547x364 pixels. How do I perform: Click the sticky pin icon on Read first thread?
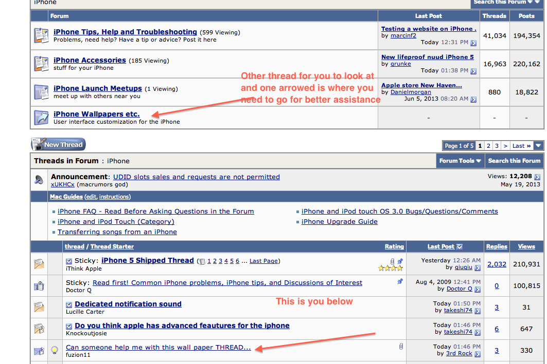pyautogui.click(x=400, y=281)
